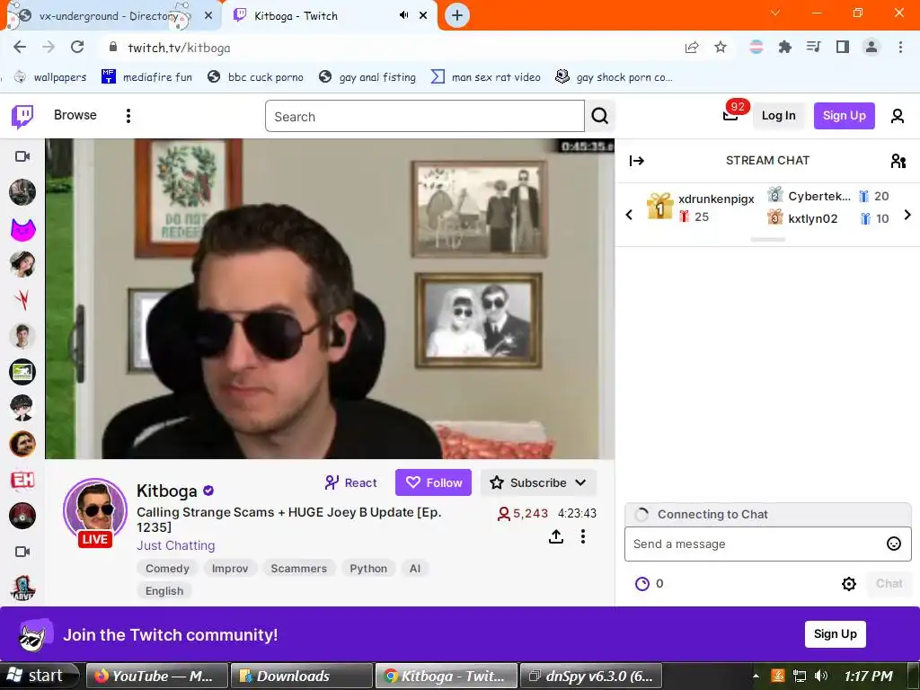Open chat settings gear
This screenshot has width=920, height=690.
[848, 584]
